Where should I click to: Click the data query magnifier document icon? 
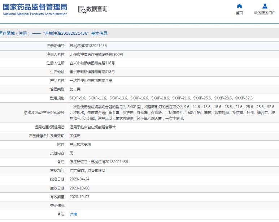tap(82, 9)
